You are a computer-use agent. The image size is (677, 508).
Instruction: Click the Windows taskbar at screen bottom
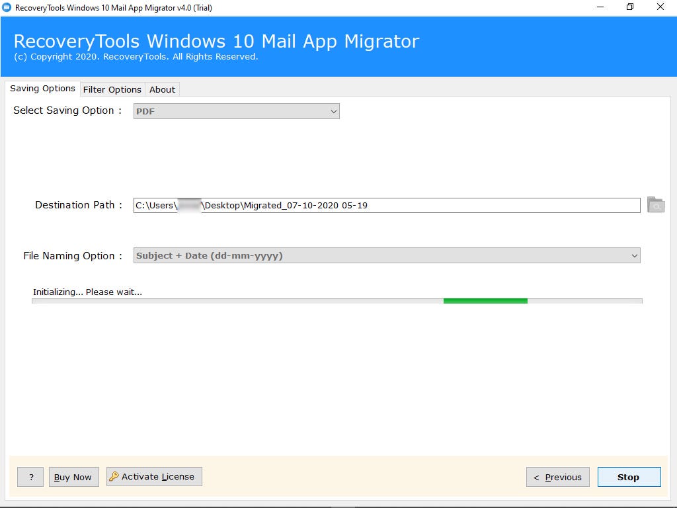point(338,504)
